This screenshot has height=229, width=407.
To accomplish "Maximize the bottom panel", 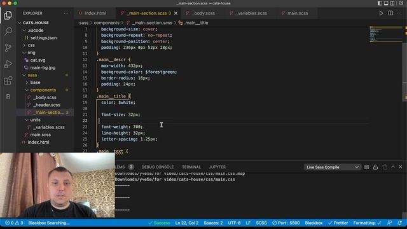I will pos(393,167).
